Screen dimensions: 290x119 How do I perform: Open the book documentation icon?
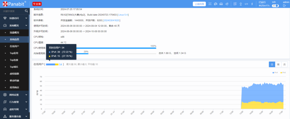point(221,4)
